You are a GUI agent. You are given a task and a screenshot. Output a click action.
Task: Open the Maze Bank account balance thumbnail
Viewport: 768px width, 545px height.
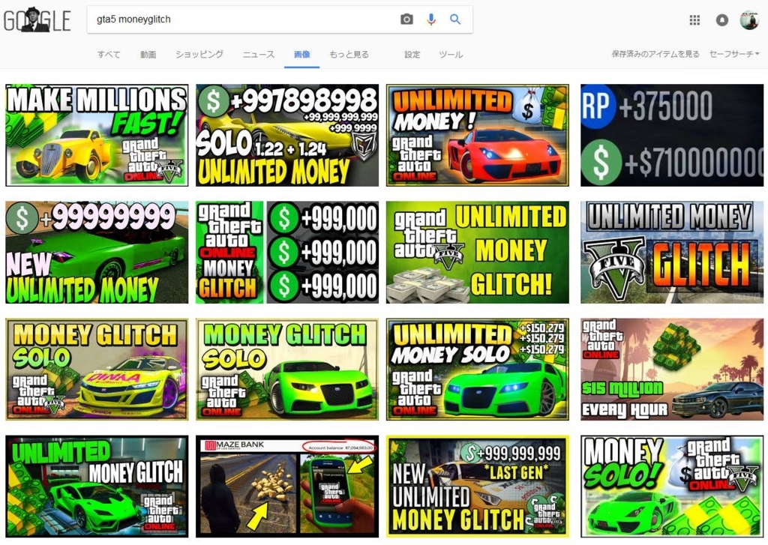click(287, 487)
